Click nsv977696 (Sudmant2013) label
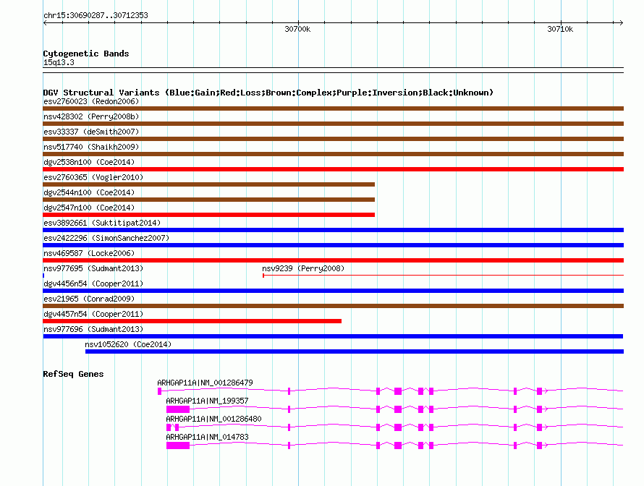Viewport: 644px width, 486px height. pyautogui.click(x=93, y=329)
